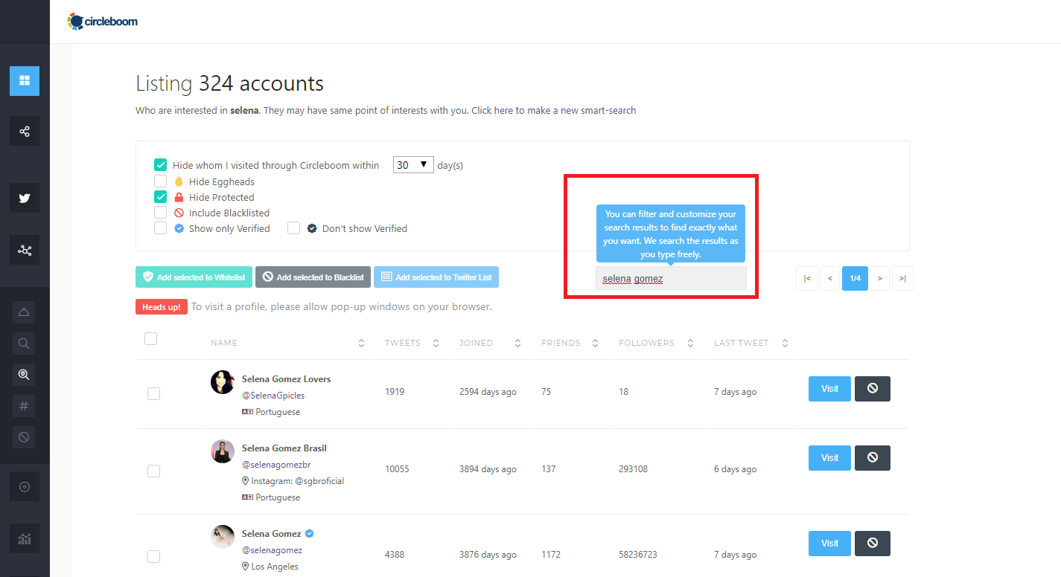Open the 30 days dropdown
Image resolution: width=1061 pixels, height=577 pixels.
(413, 165)
